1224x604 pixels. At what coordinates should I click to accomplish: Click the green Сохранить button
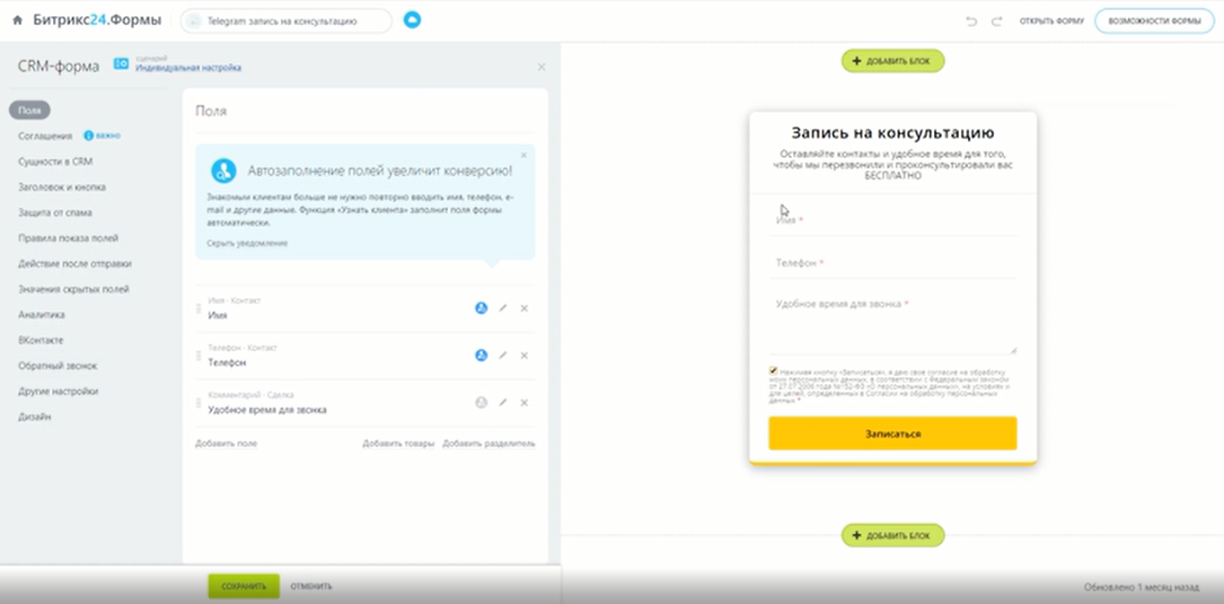244,586
